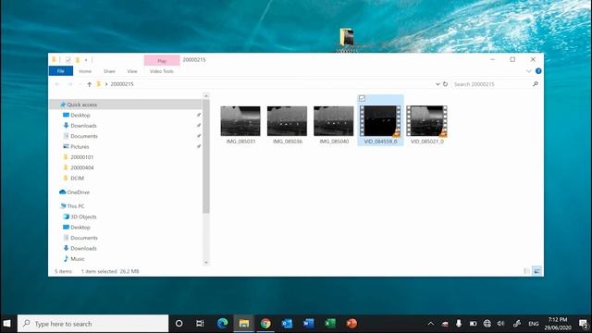The image size is (592, 333).
Task: Click the pink Play contextual tab
Action: pyautogui.click(x=162, y=60)
